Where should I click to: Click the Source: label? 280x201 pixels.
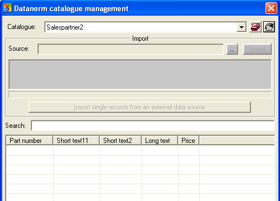(x=18, y=49)
